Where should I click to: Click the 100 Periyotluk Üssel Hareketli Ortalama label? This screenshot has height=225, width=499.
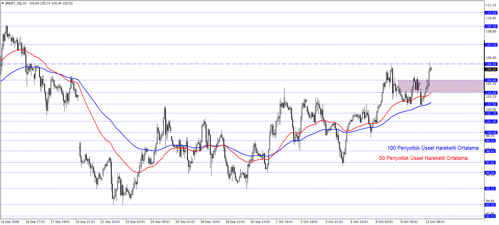point(433,148)
